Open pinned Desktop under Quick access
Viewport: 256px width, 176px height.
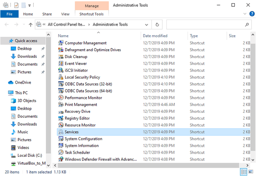click(24, 48)
